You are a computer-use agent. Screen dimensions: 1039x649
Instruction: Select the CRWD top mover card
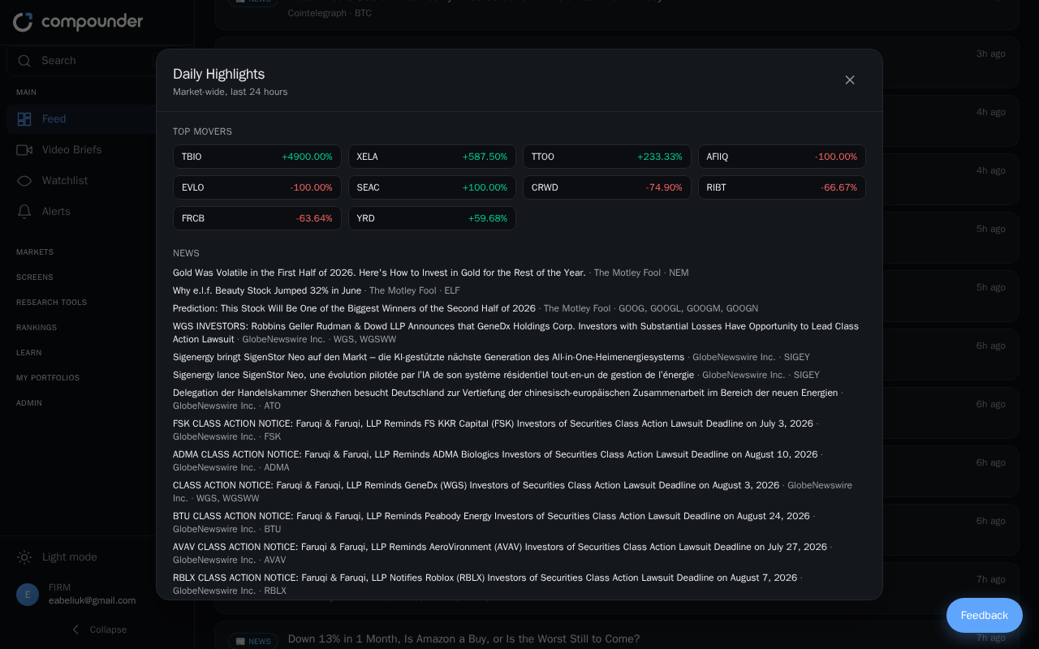point(607,187)
